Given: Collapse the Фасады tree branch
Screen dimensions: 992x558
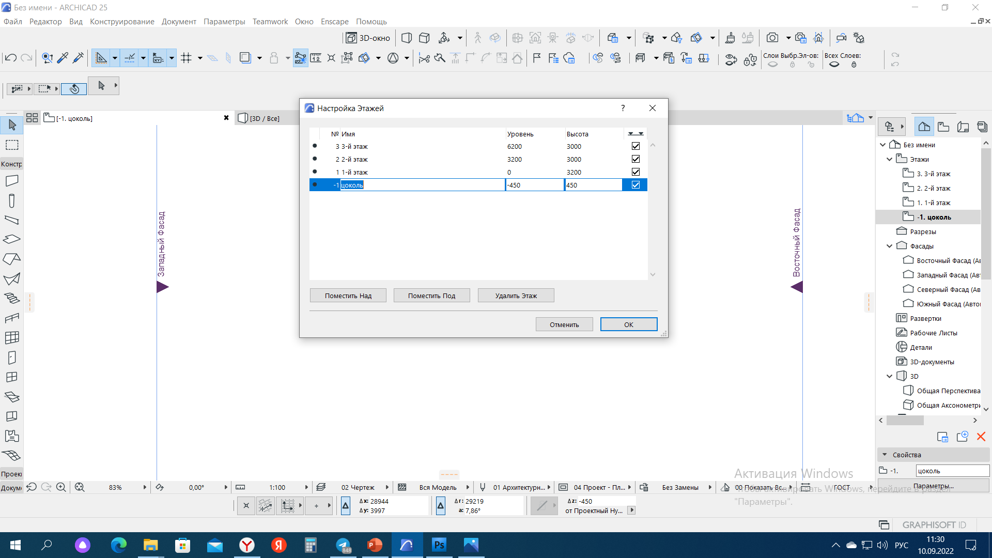Looking at the screenshot, I should click(x=889, y=246).
